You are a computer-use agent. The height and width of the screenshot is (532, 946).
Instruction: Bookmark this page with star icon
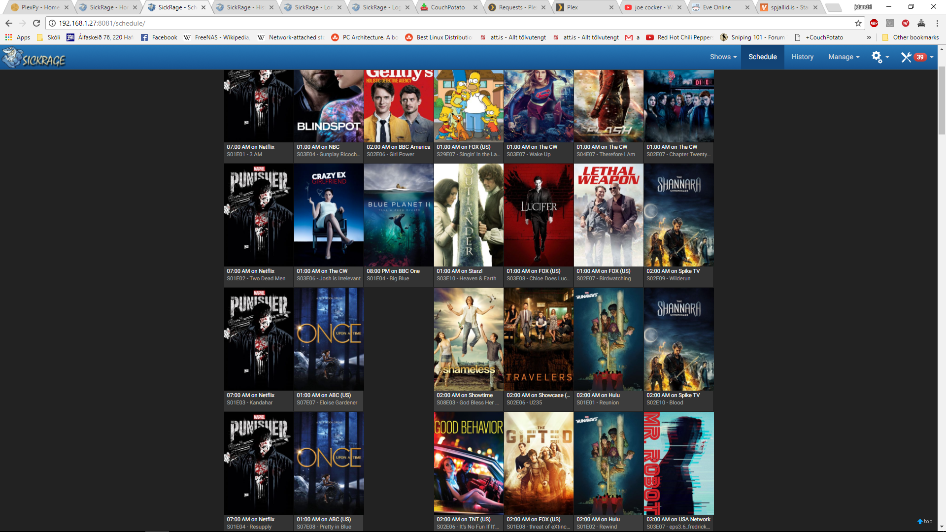[858, 23]
